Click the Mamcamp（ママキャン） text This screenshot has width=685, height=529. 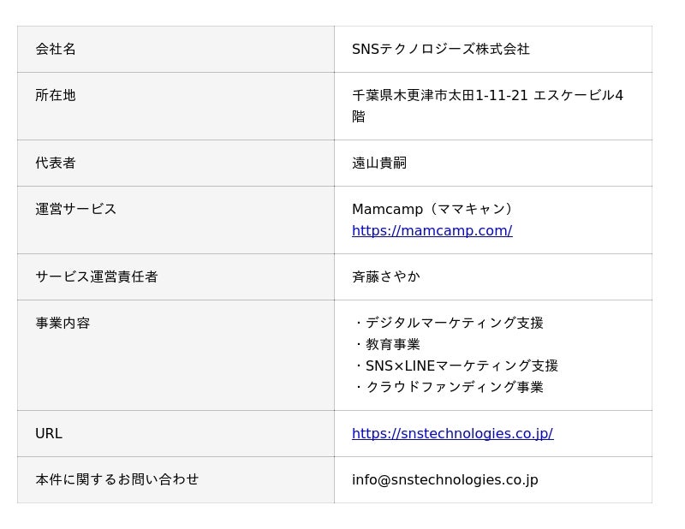[x=435, y=209]
